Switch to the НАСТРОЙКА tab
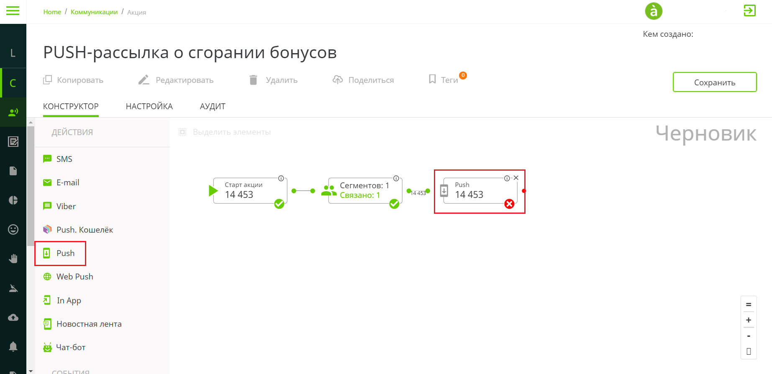 click(149, 106)
